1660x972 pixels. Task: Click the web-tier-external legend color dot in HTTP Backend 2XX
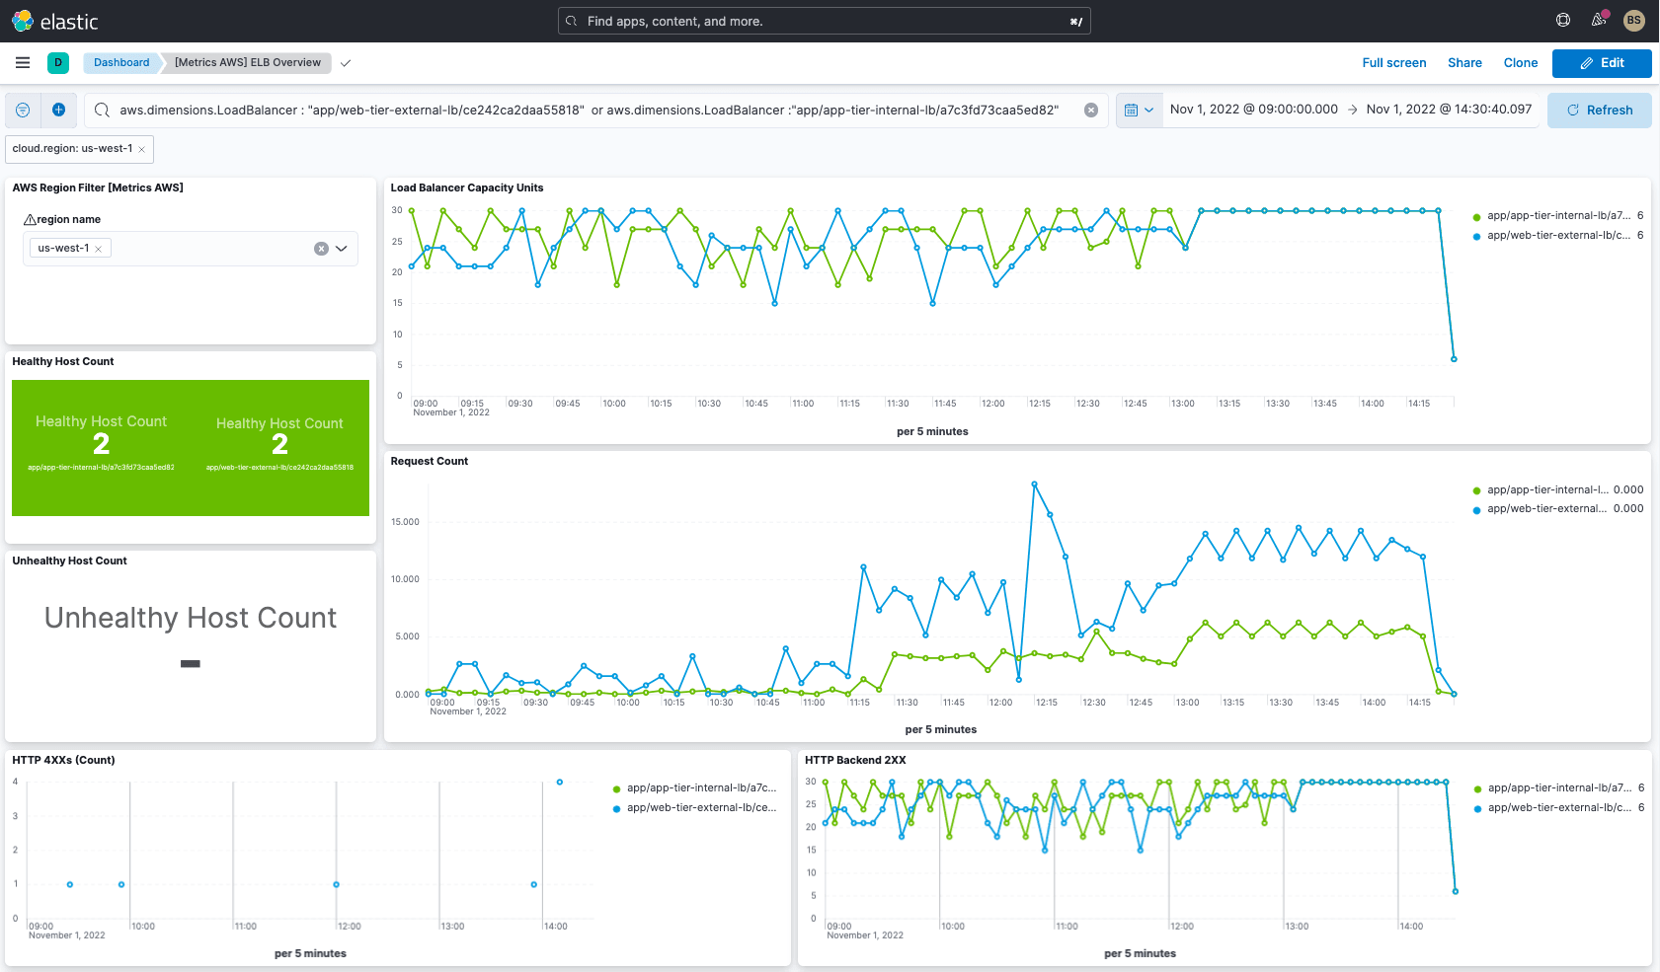pyautogui.click(x=1478, y=809)
